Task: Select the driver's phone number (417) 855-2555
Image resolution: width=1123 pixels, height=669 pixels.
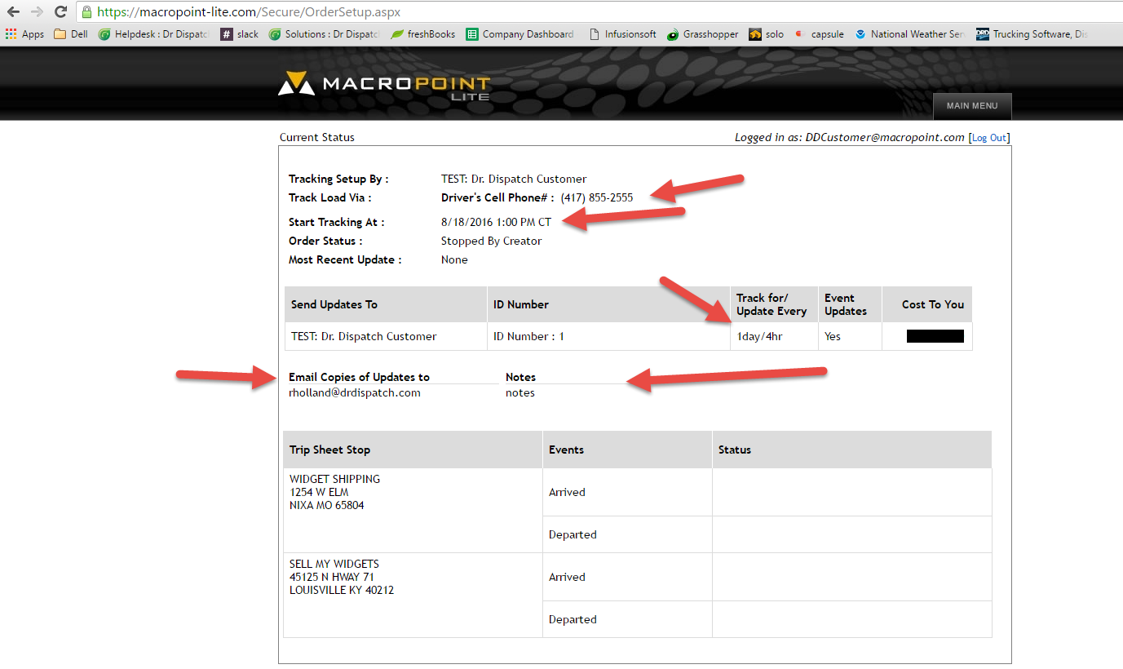Action: (597, 197)
